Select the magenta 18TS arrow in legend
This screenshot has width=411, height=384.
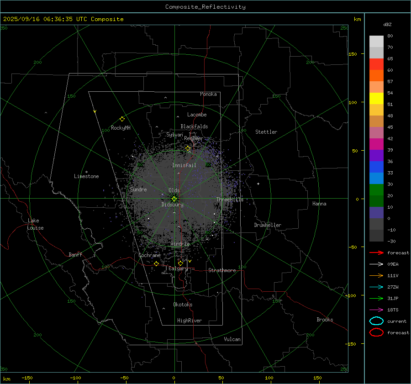(x=376, y=310)
